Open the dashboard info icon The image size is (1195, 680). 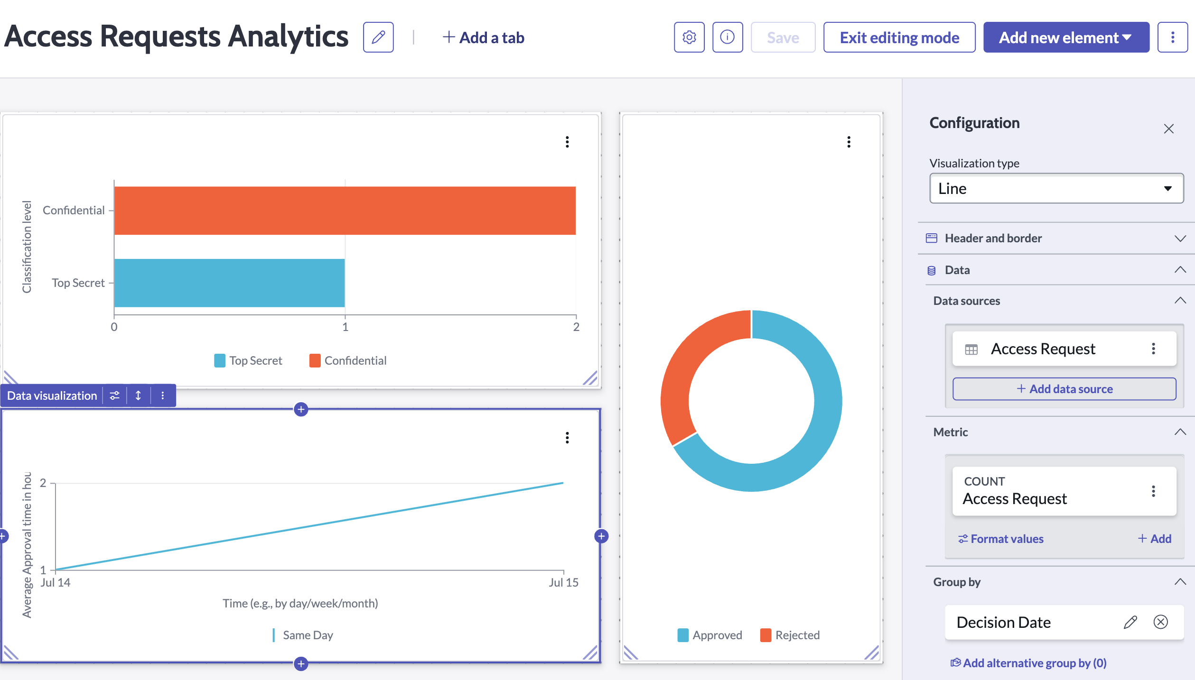pos(727,37)
